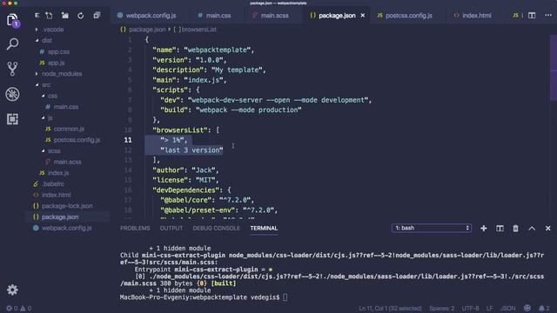Change language mode via JSON status entry
Screen dimensions: 557x313
[x=507, y=309]
